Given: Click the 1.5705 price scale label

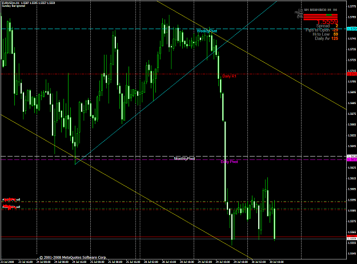Looking at the screenshot, I should pos(352,82).
